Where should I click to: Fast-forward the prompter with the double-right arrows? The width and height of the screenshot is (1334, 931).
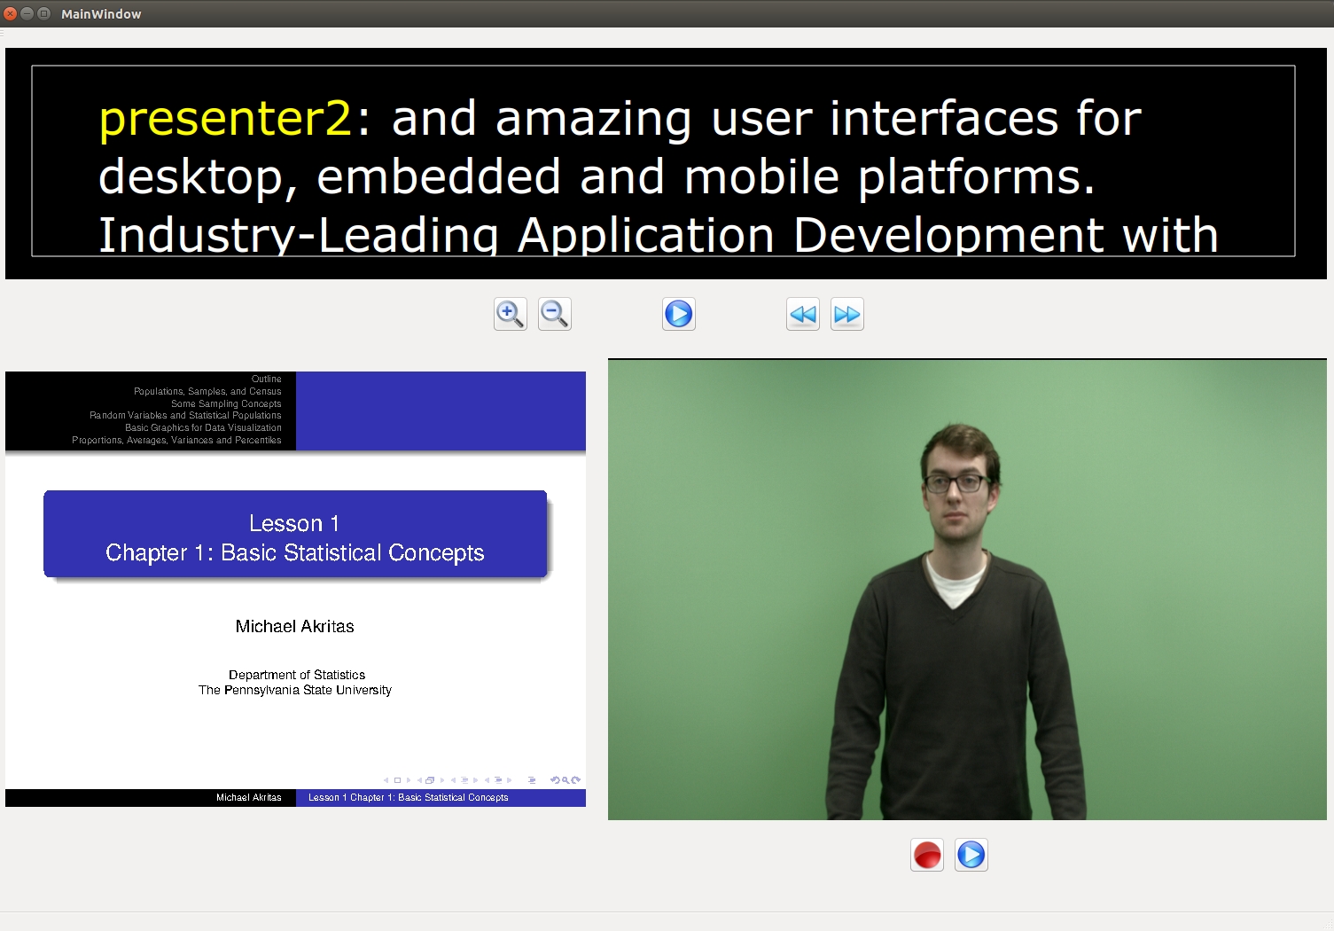[x=846, y=314]
